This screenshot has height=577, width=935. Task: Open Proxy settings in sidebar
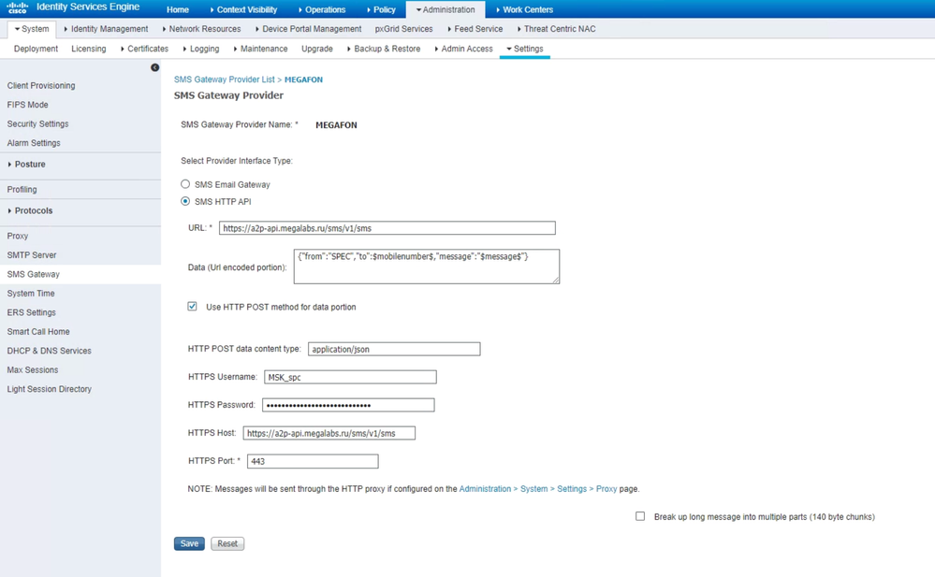click(x=17, y=236)
